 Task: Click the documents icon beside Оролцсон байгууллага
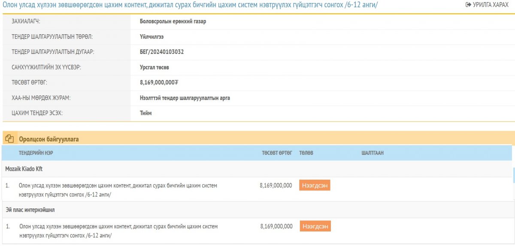pyautogui.click(x=9, y=139)
